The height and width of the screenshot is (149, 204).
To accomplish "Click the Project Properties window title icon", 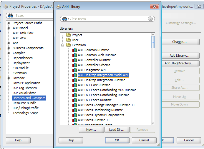I will click(6, 6).
